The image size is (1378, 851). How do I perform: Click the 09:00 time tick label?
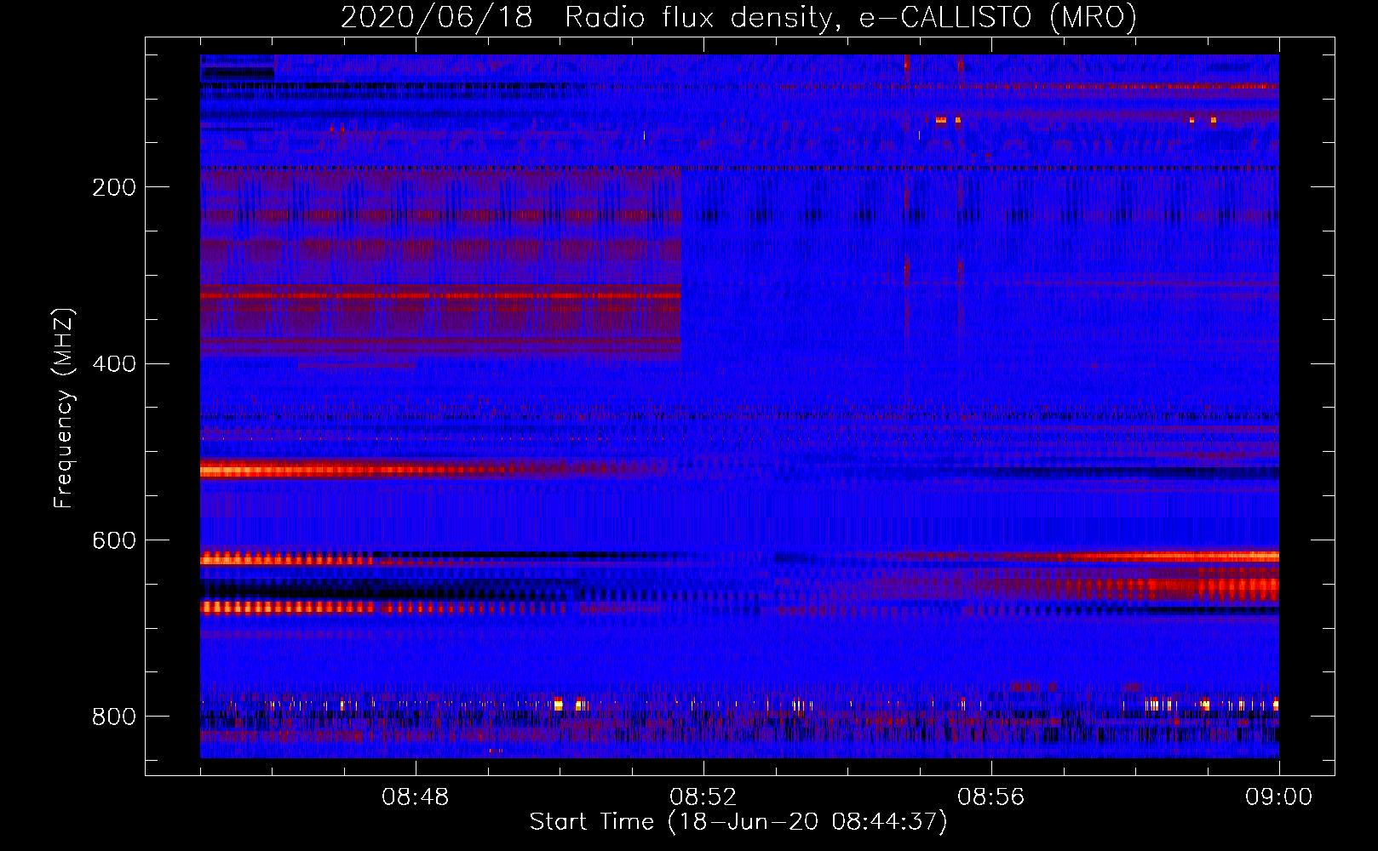[x=1279, y=797]
